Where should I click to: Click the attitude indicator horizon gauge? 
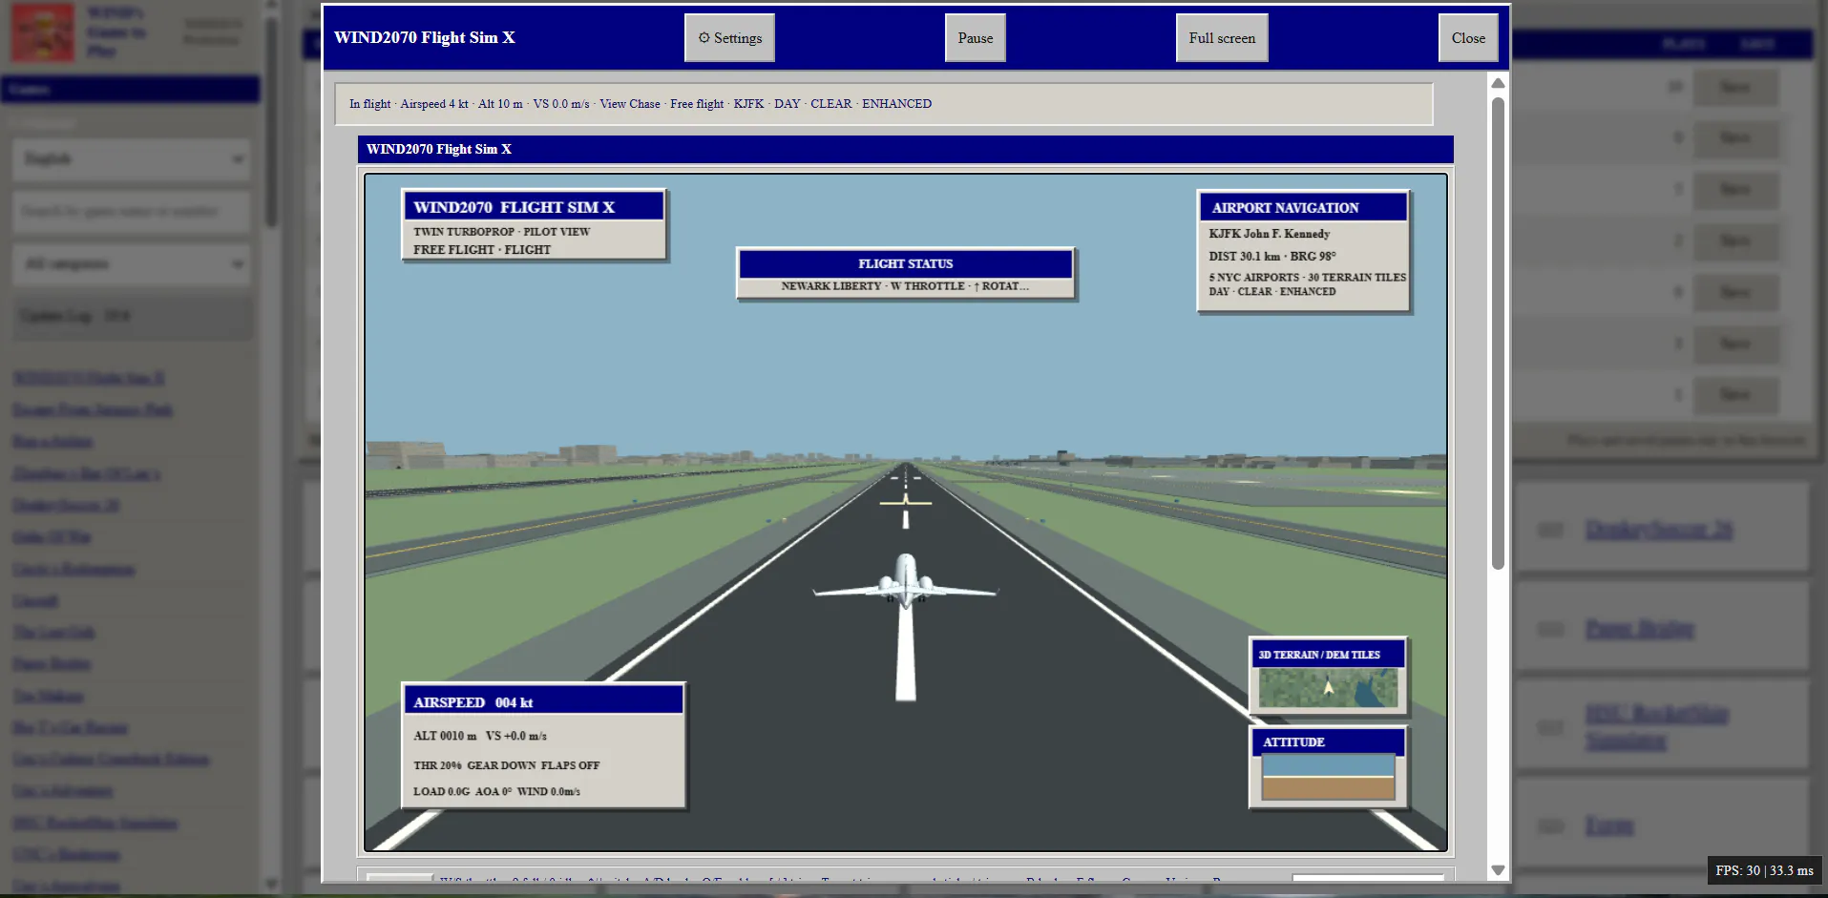coord(1328,778)
